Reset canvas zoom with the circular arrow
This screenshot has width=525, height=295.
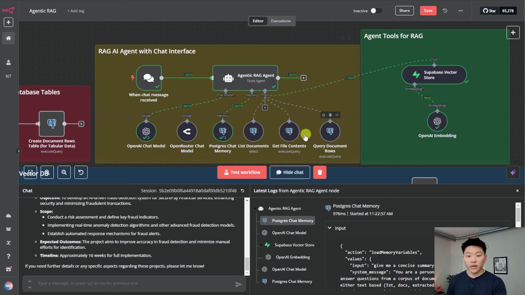pyautogui.click(x=81, y=172)
